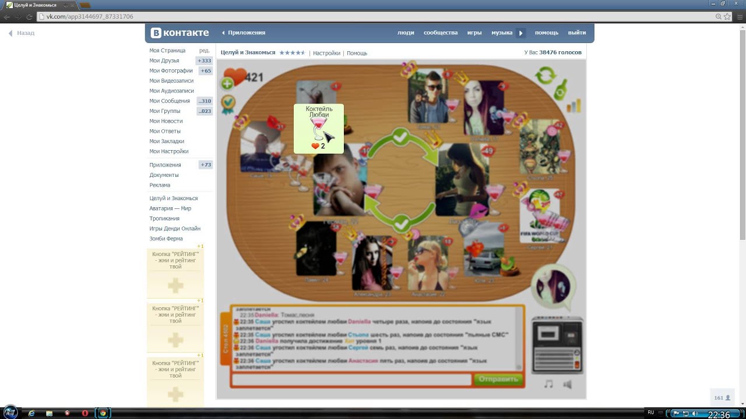
Task: Open the bar chart rating icon
Action: pyautogui.click(x=573, y=105)
